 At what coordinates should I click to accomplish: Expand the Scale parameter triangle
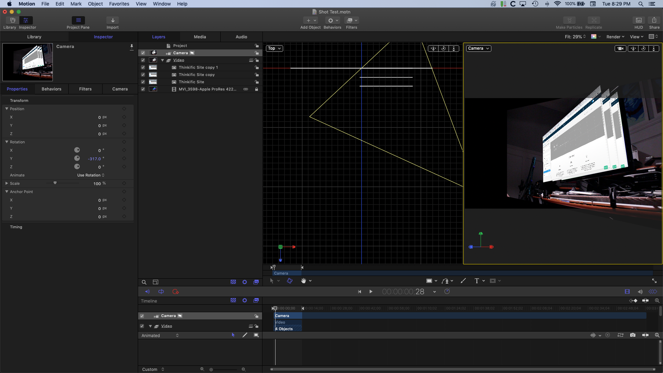(7, 183)
